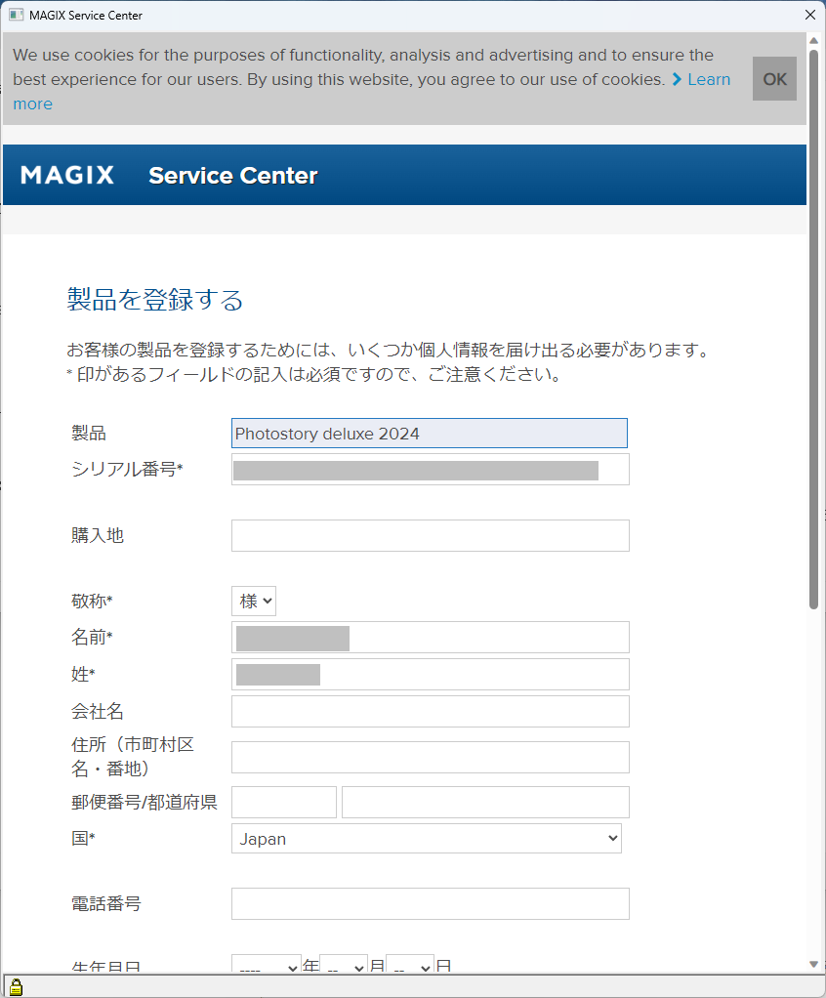This screenshot has height=998, width=826.
Task: Click the シリアル番号* label
Action: (x=127, y=469)
